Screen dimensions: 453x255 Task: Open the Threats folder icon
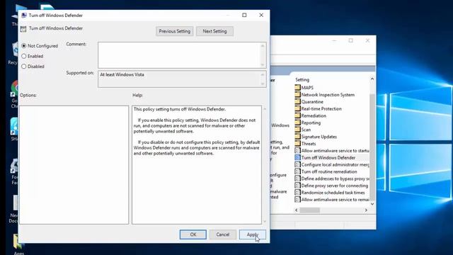297,143
